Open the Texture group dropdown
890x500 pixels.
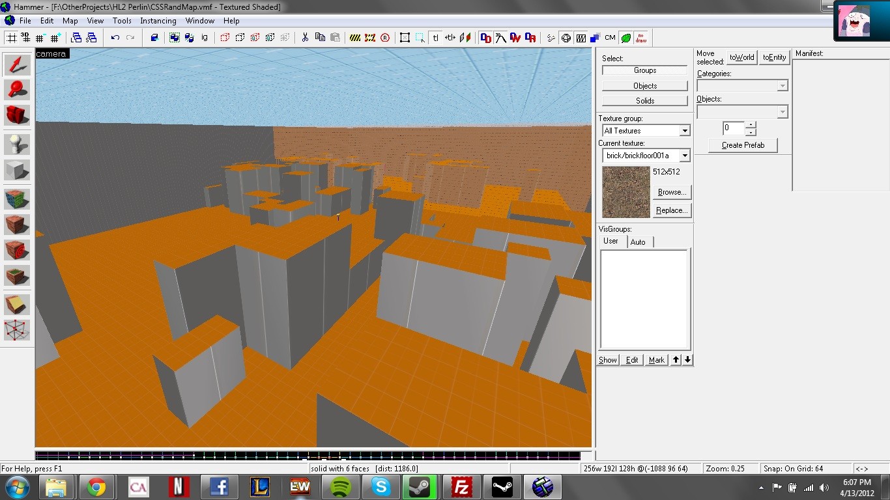pos(685,131)
